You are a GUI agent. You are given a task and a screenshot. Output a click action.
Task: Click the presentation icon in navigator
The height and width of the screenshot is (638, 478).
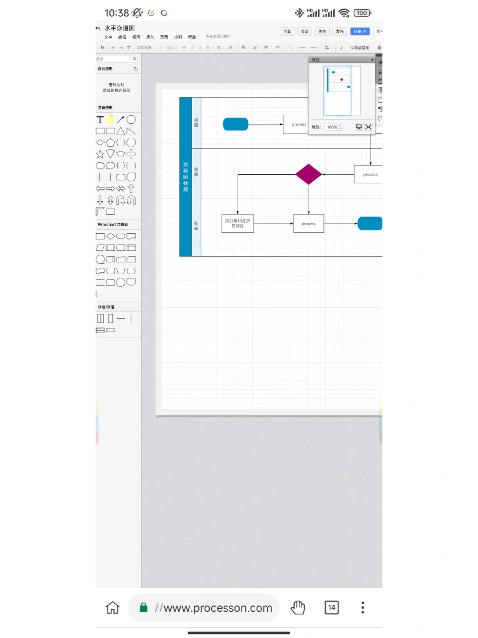pyautogui.click(x=359, y=127)
